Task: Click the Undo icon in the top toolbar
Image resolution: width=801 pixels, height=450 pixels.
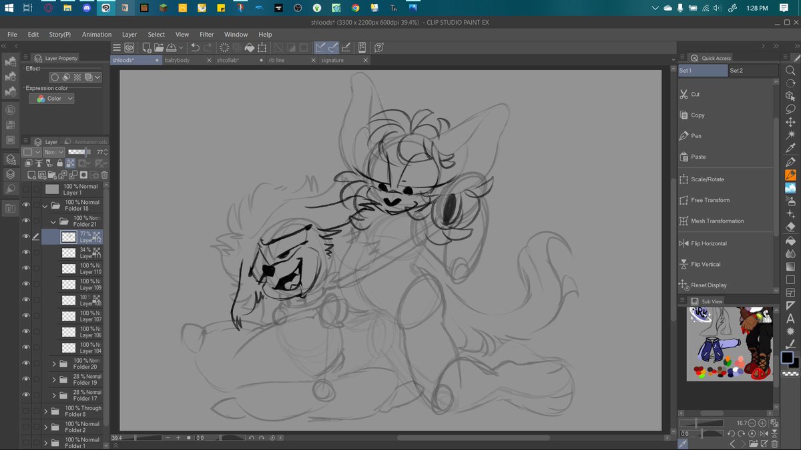Action: click(194, 47)
